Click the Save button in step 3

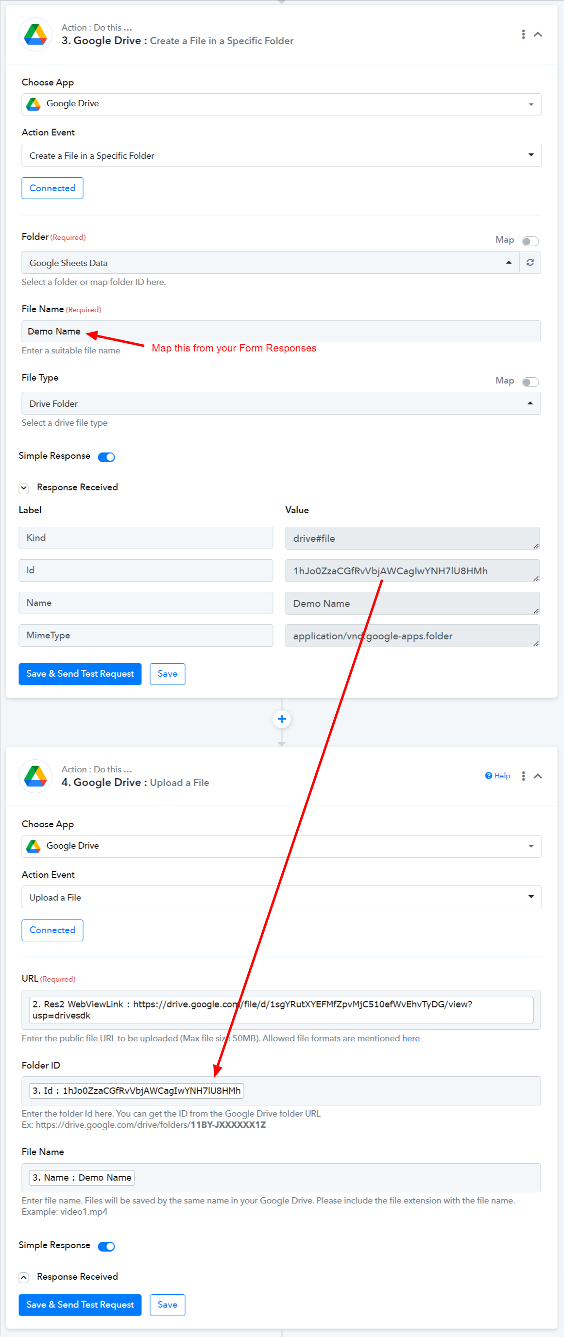click(167, 674)
